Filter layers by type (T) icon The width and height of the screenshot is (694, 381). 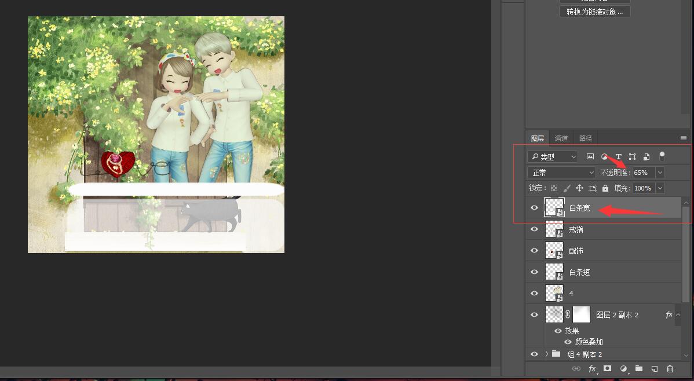pyautogui.click(x=618, y=157)
